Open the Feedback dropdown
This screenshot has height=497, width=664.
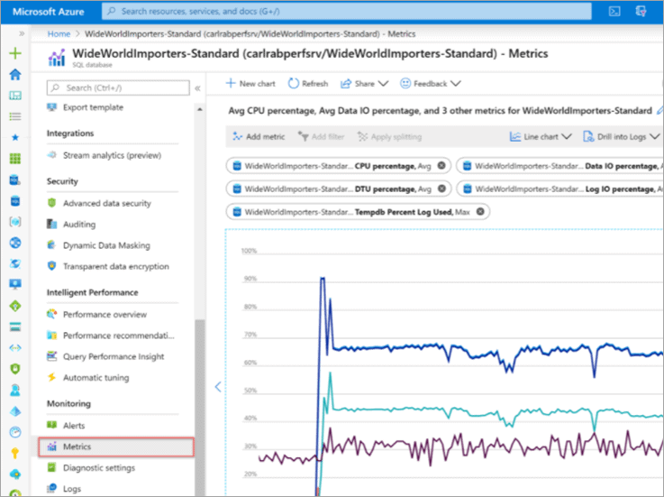coord(431,84)
